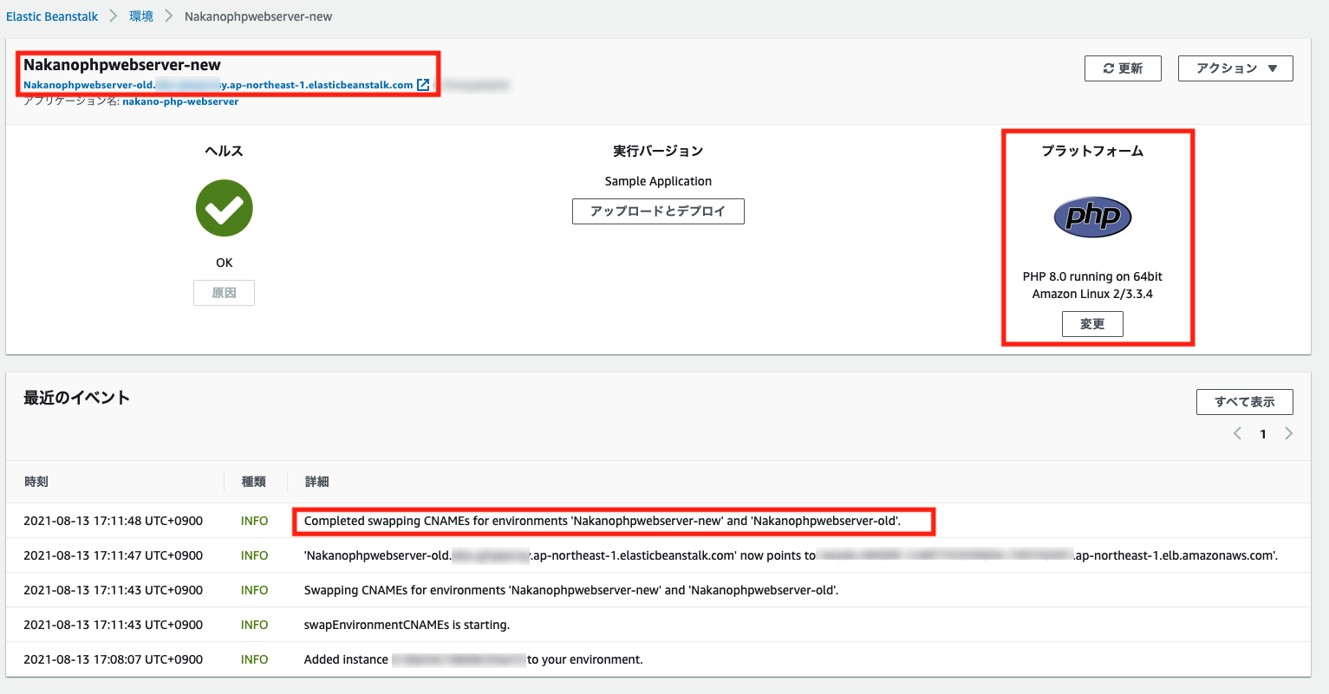Click the 変更 platform change button
This screenshot has width=1329, height=694.
pyautogui.click(x=1092, y=324)
